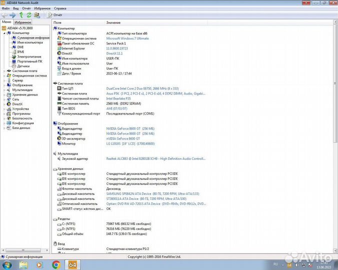Viewport: 338px width, 270px height.
Task: Open the ST380011A ATA Device link
Action: coord(146,198)
